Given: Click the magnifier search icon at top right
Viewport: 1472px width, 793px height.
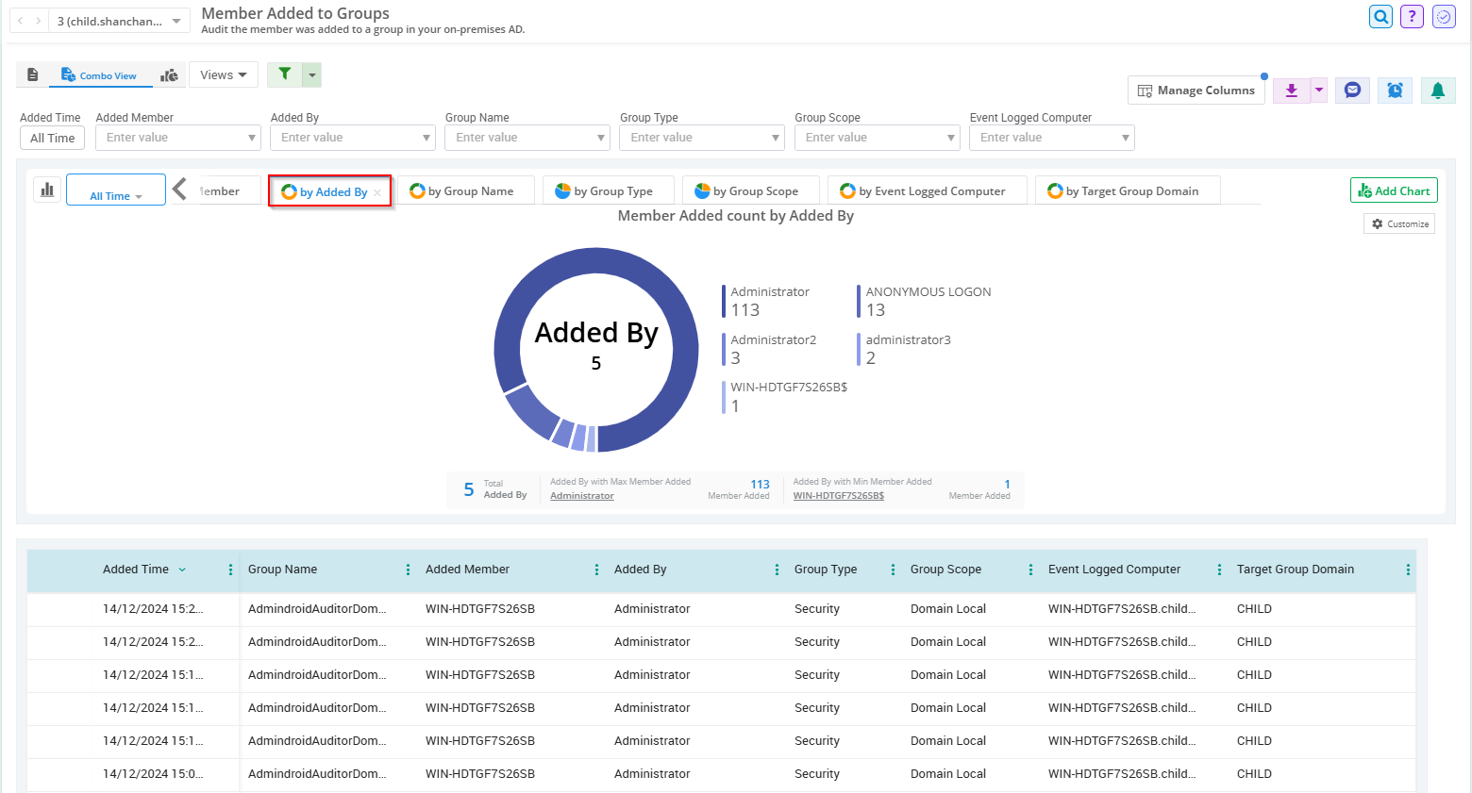Looking at the screenshot, I should pos(1380,17).
